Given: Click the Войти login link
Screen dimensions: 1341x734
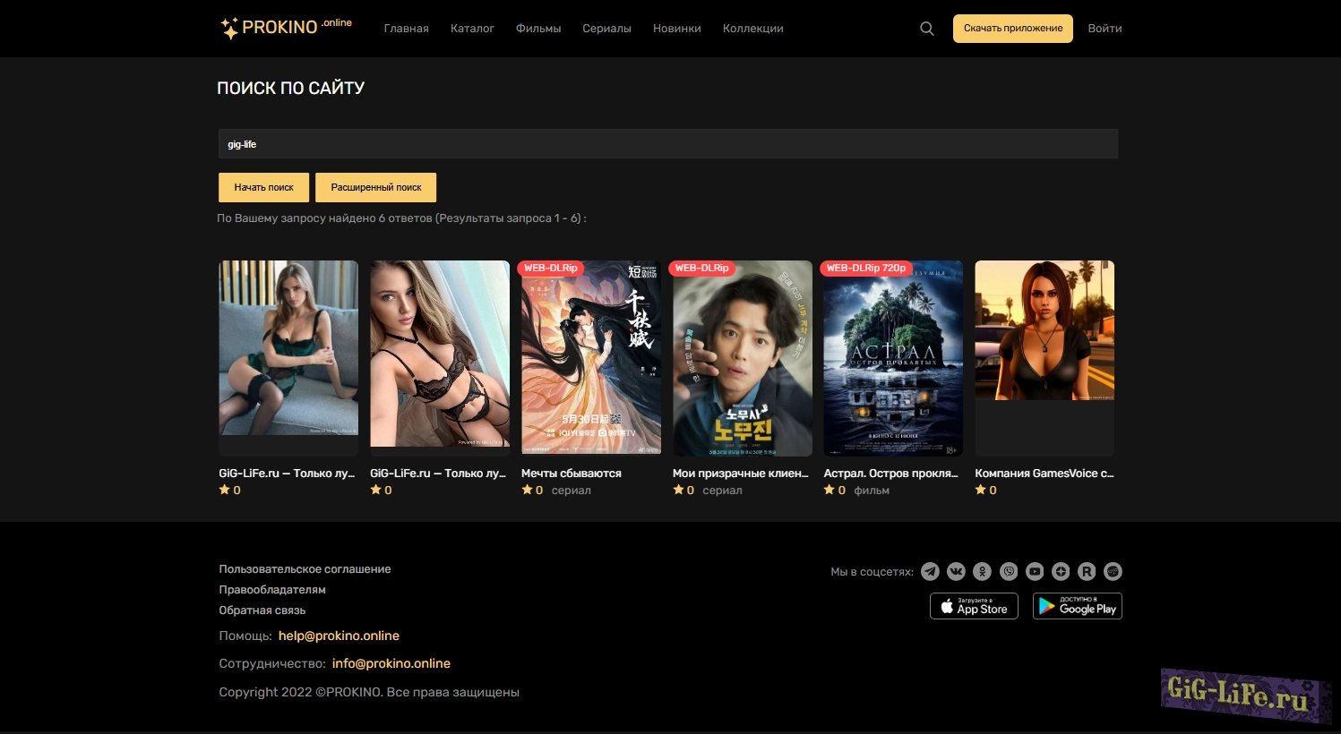Looking at the screenshot, I should 1105,29.
